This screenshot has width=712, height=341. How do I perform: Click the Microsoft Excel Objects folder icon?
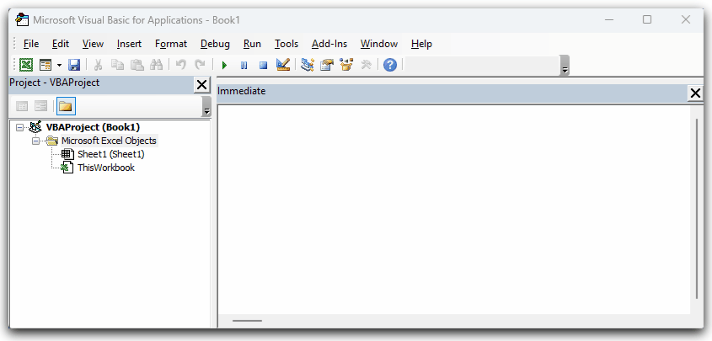51,141
